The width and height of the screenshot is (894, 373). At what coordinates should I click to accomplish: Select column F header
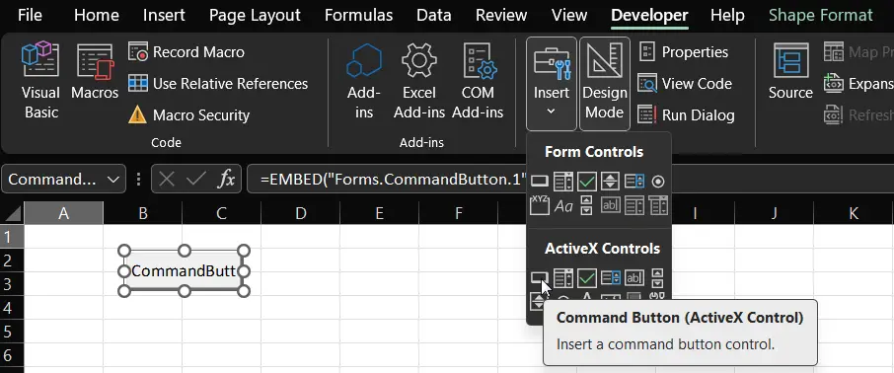point(459,213)
